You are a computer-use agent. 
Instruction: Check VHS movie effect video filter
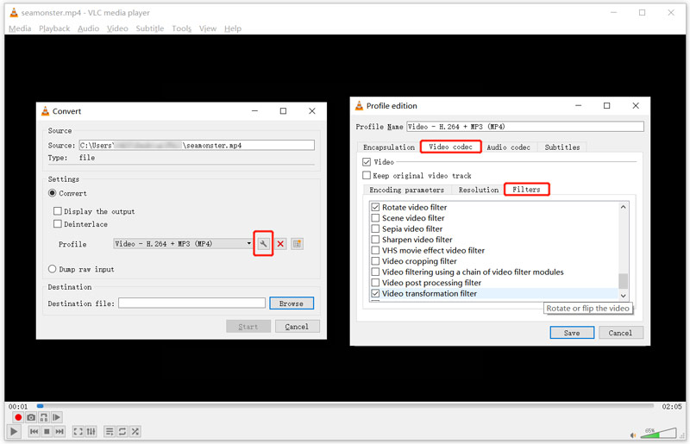coord(375,250)
